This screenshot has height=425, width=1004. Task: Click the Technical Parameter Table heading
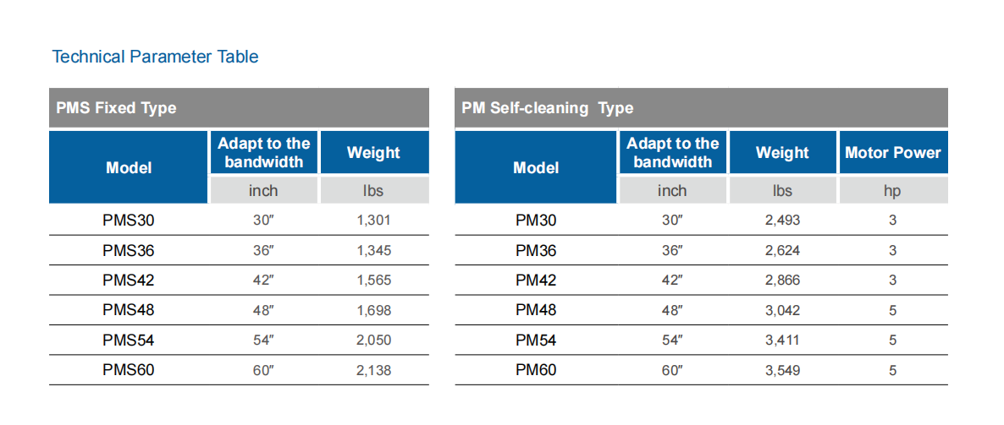(x=155, y=57)
